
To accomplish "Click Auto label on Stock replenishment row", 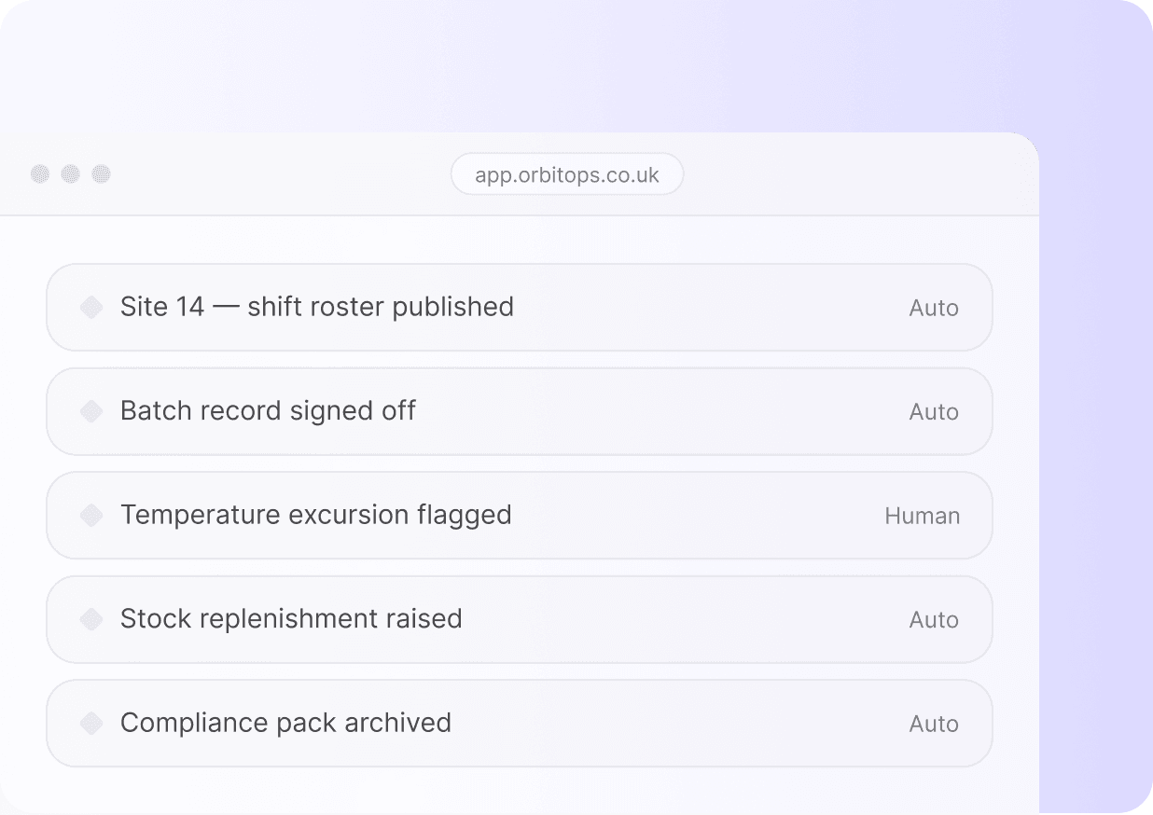I will (934, 620).
